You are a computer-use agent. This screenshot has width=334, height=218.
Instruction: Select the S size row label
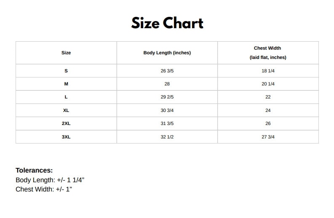66,71
